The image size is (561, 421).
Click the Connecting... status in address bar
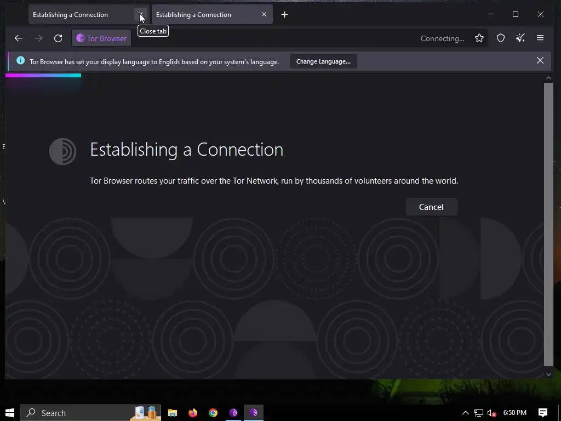coord(443,39)
